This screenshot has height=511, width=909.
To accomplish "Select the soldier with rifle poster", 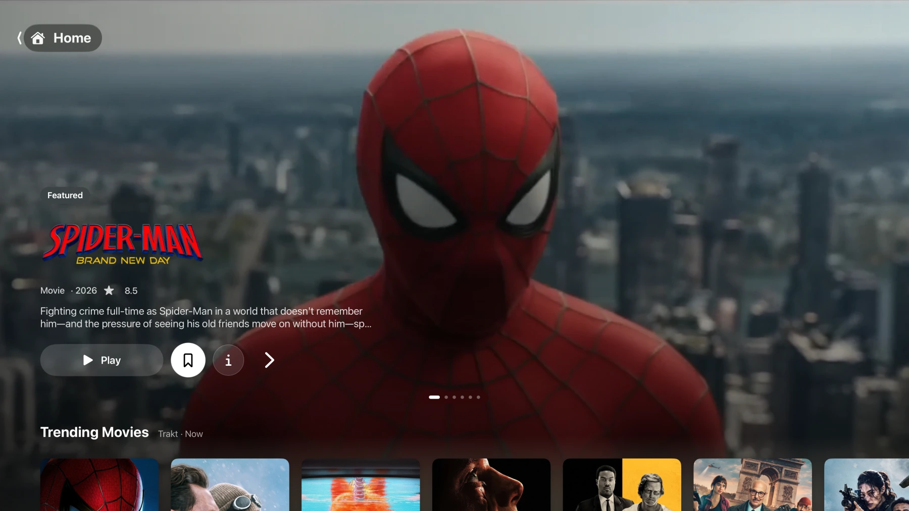I will click(x=867, y=485).
